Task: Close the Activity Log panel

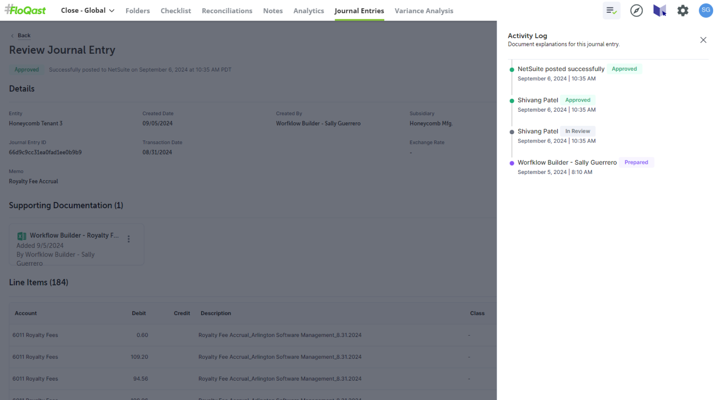Action: (703, 40)
